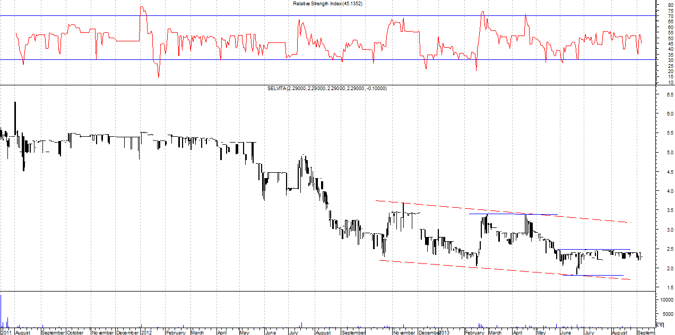This screenshot has width=675, height=335.
Task: Click the blue resistance line near 2.5
Action: 594,249
